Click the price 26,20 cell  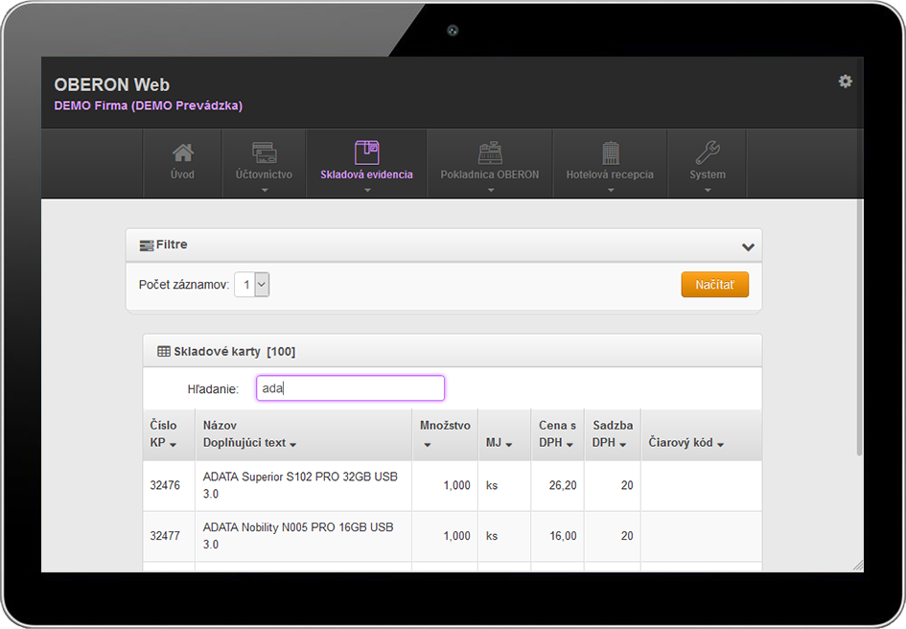(x=563, y=485)
